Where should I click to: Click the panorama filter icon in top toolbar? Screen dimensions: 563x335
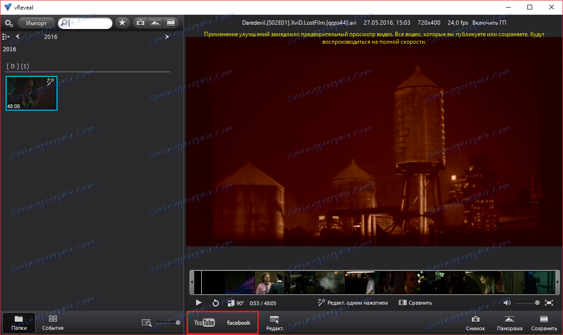tap(155, 23)
